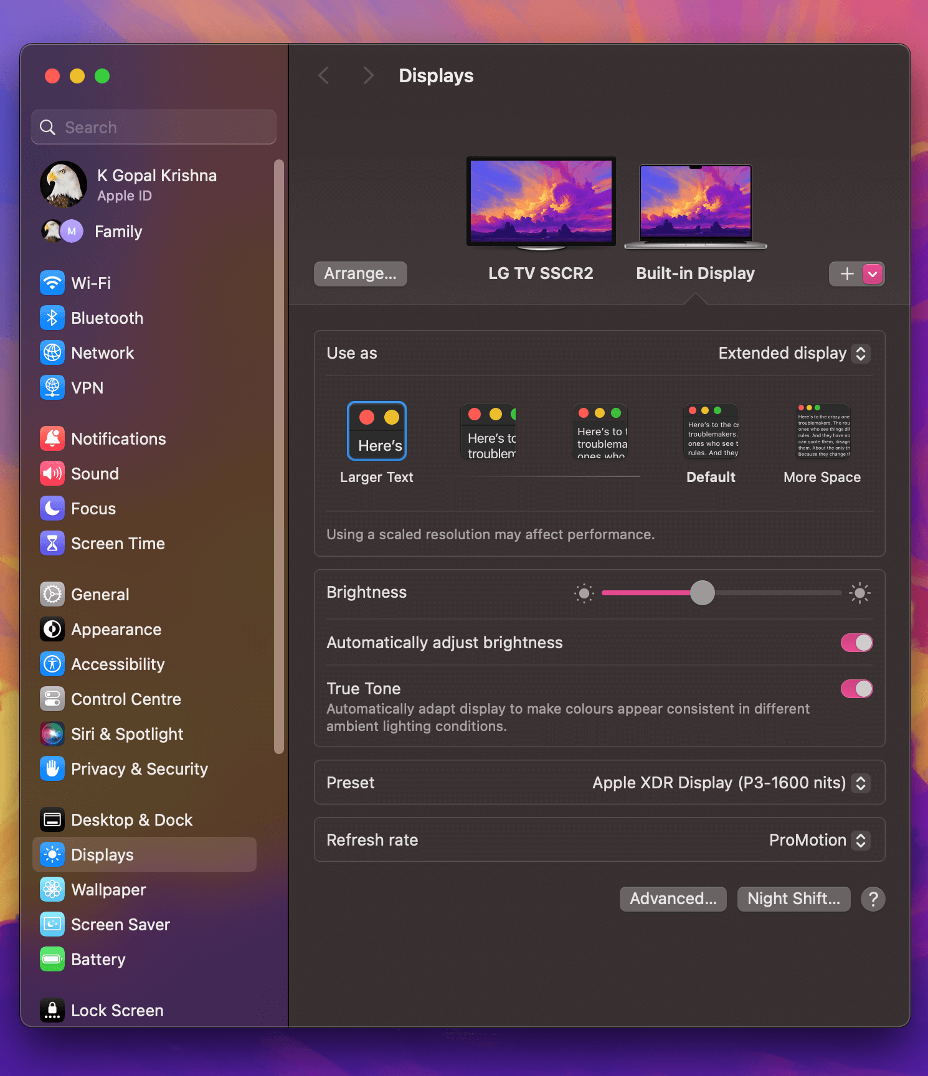
Task: Open Screen Time hourglass icon
Action: coord(52,544)
